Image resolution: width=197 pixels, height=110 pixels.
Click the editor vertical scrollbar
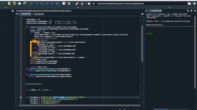(142, 43)
